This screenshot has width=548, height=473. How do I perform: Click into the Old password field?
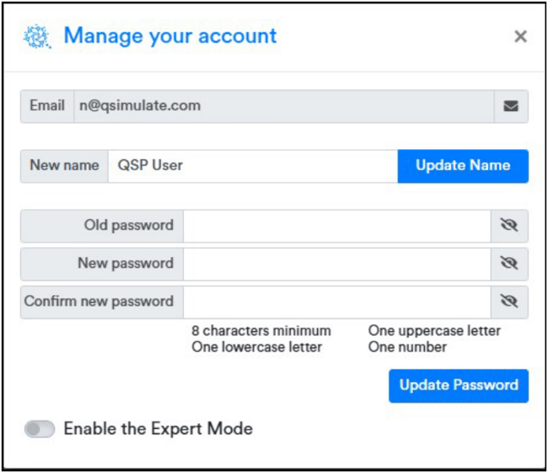coord(337,226)
